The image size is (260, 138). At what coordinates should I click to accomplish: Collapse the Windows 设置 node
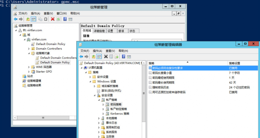coord(90,82)
